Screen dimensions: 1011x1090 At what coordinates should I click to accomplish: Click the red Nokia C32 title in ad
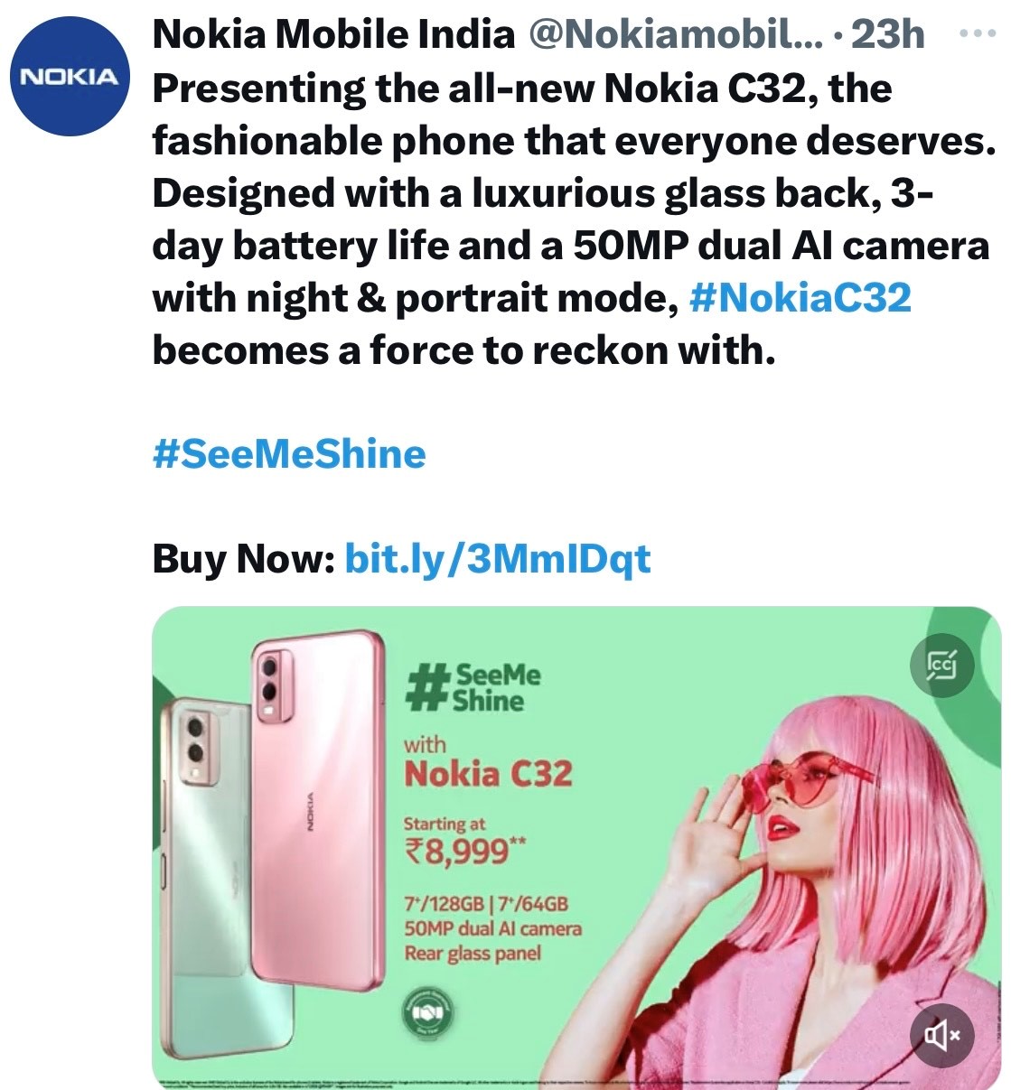pyautogui.click(x=488, y=774)
